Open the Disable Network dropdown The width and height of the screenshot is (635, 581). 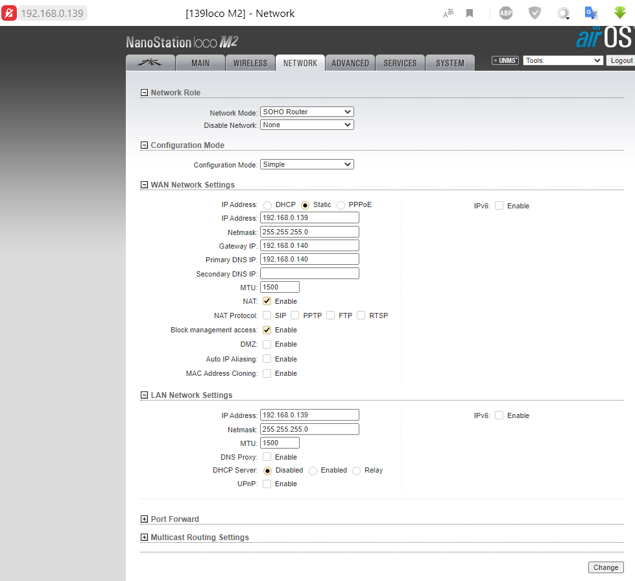(x=307, y=125)
